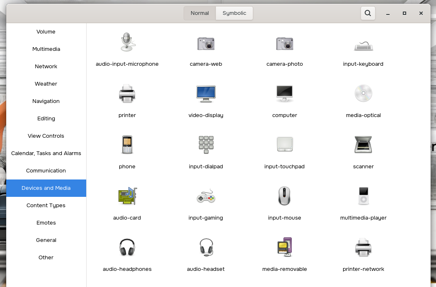This screenshot has height=287, width=436.
Task: Go to the Multimedia category
Action: point(46,49)
